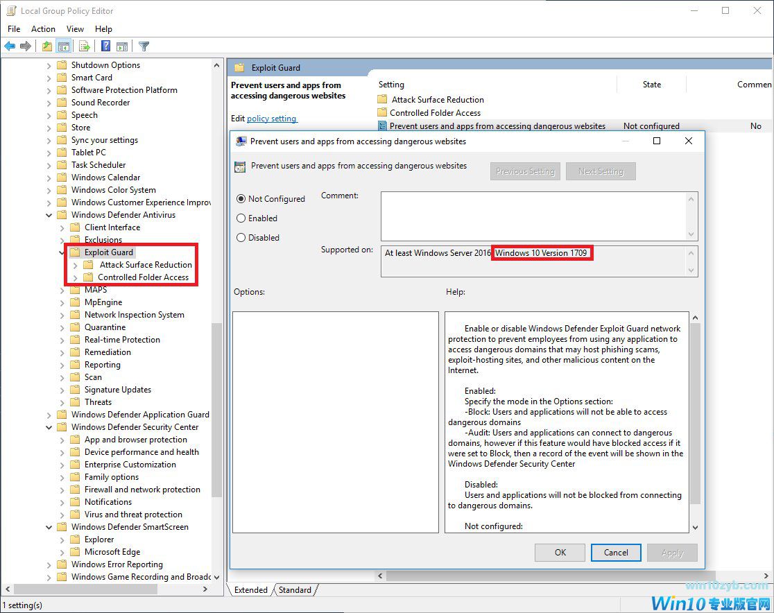Click the 'policy setting' edit link

(272, 119)
